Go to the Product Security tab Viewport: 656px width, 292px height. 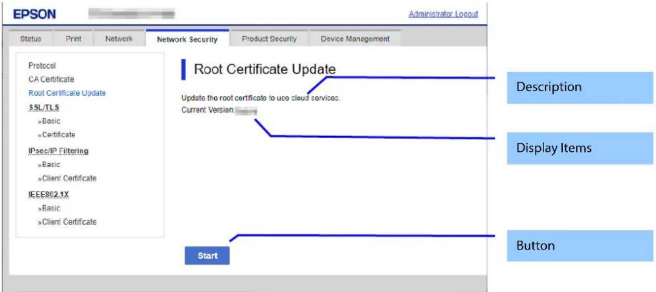[269, 39]
